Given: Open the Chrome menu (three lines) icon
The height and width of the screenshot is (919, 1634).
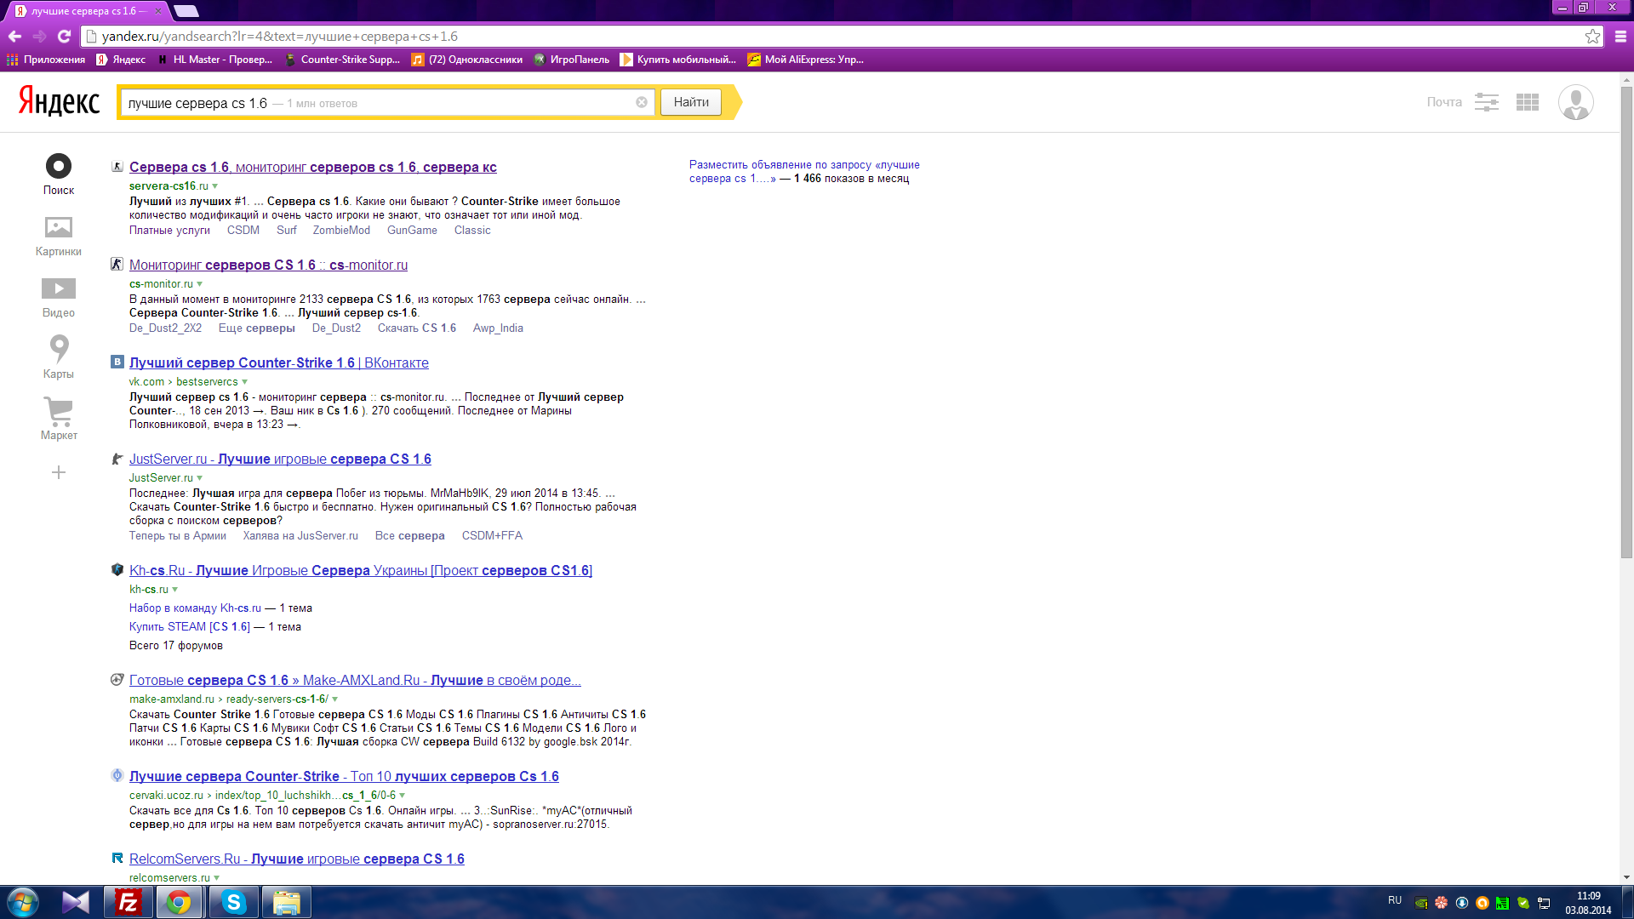Looking at the screenshot, I should pyautogui.click(x=1620, y=36).
